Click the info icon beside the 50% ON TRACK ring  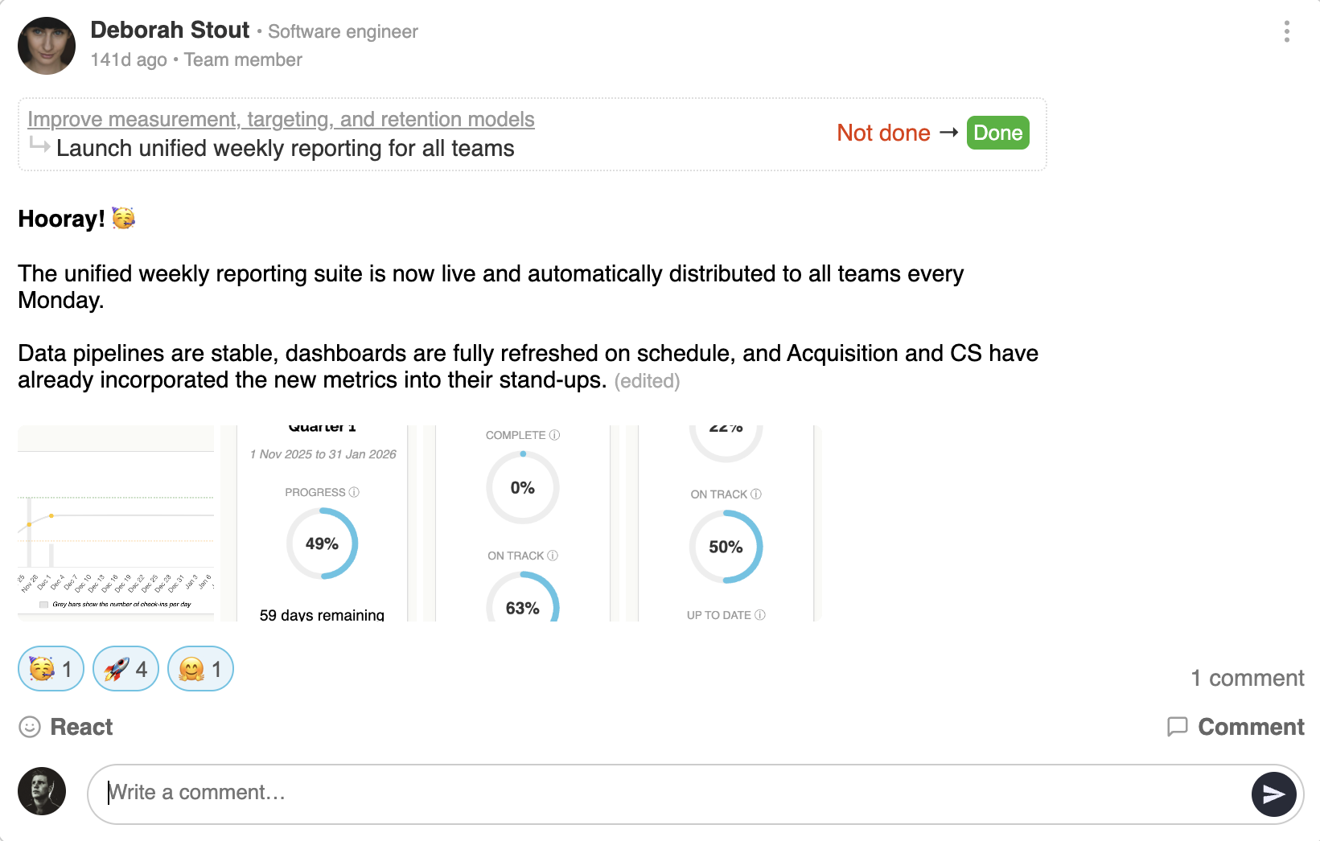pyautogui.click(x=757, y=494)
